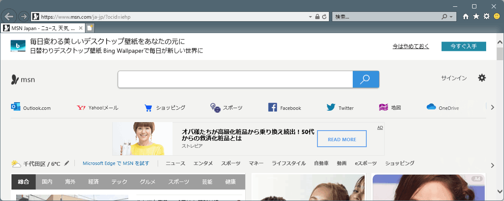Click the blue search magnifier button
Viewport: 504px width, 201px height.
[x=366, y=79]
